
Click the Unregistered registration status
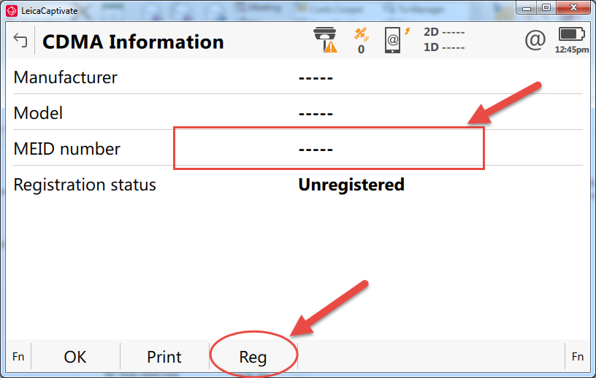tap(351, 185)
